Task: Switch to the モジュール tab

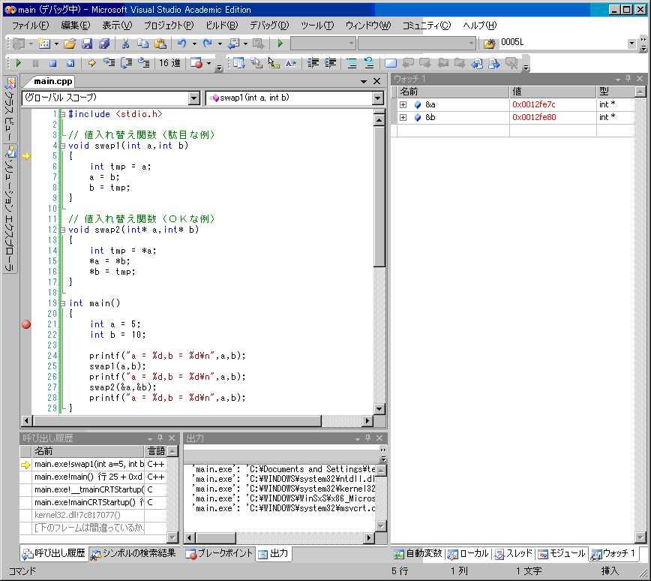Action: tap(562, 553)
